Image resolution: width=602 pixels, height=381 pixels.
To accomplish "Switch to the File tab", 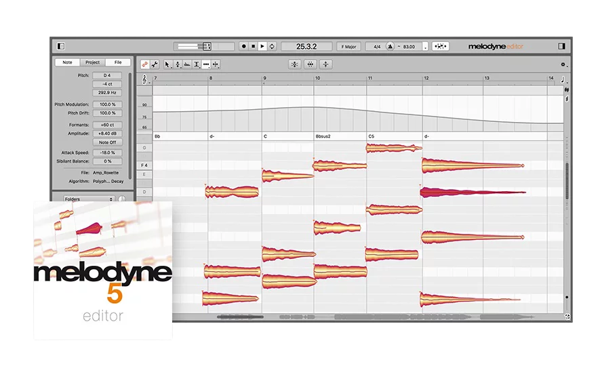I will [x=118, y=62].
